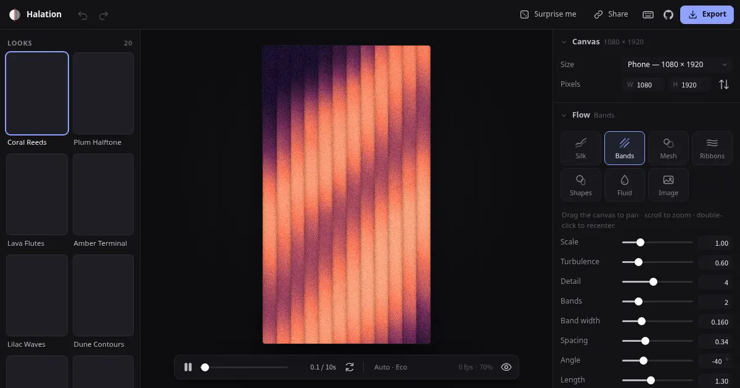Viewport: 740px width, 388px height.
Task: Choose the Bands flow type
Action: click(x=625, y=148)
